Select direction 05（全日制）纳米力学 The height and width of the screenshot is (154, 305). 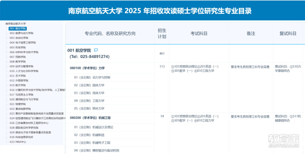coord(89,108)
